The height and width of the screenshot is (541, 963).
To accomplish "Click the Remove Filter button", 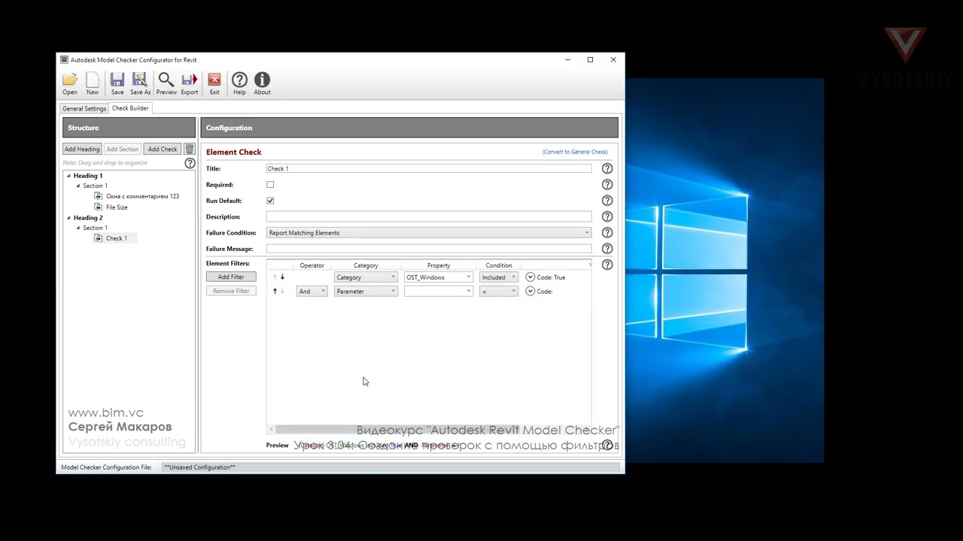I will click(x=231, y=291).
